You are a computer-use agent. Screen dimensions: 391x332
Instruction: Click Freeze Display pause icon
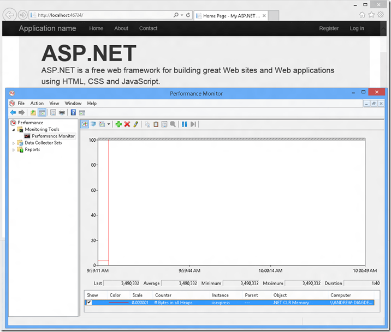click(185, 124)
